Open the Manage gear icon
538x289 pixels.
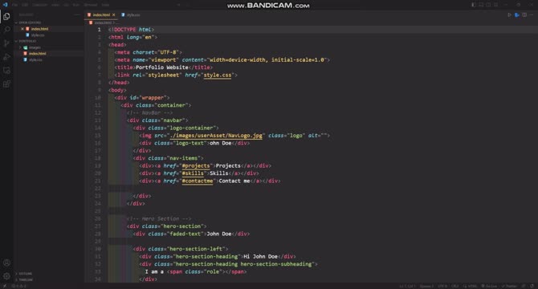6,276
